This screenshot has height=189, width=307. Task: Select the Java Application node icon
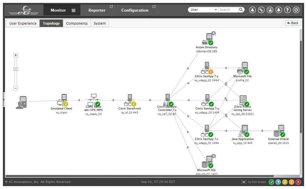[244, 131]
